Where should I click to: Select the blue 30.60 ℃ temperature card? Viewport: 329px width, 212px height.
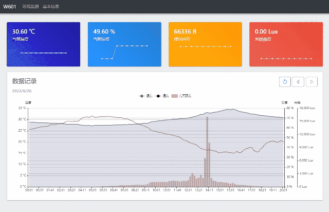[43, 44]
